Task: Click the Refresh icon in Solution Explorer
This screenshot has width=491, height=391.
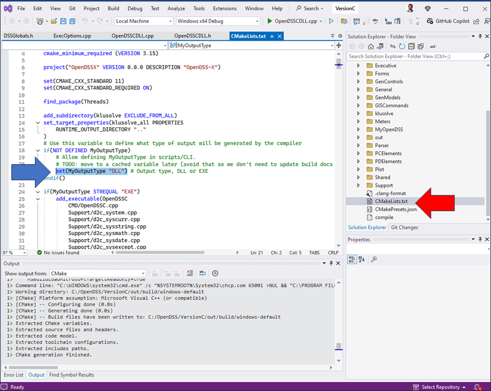Action: (402, 46)
